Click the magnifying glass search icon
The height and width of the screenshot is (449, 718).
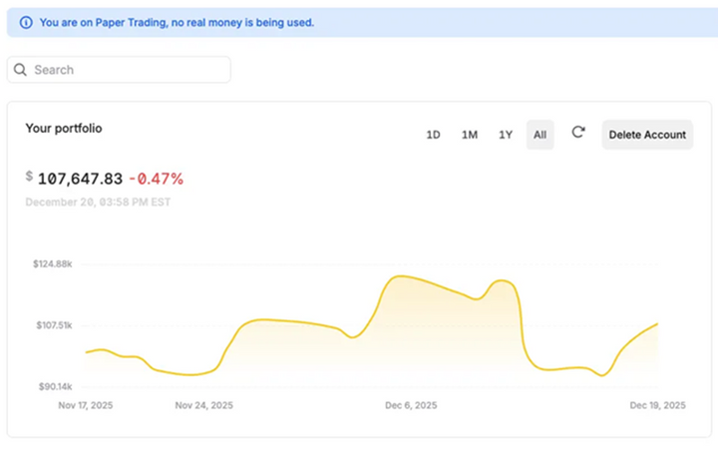click(x=21, y=70)
